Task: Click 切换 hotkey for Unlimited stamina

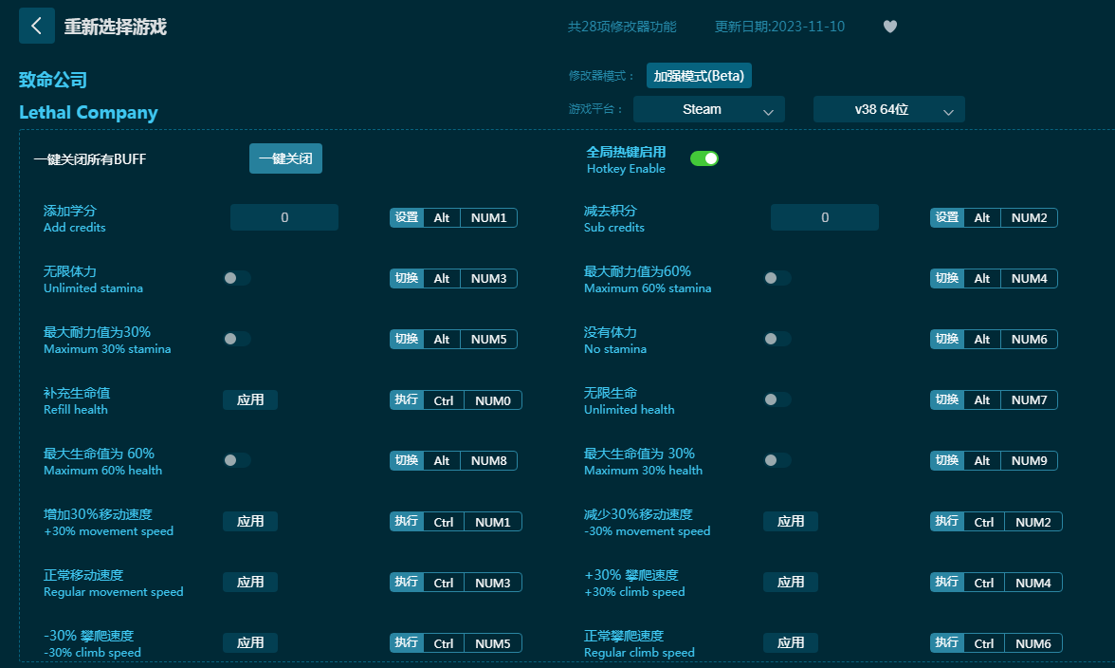Action: (x=407, y=278)
